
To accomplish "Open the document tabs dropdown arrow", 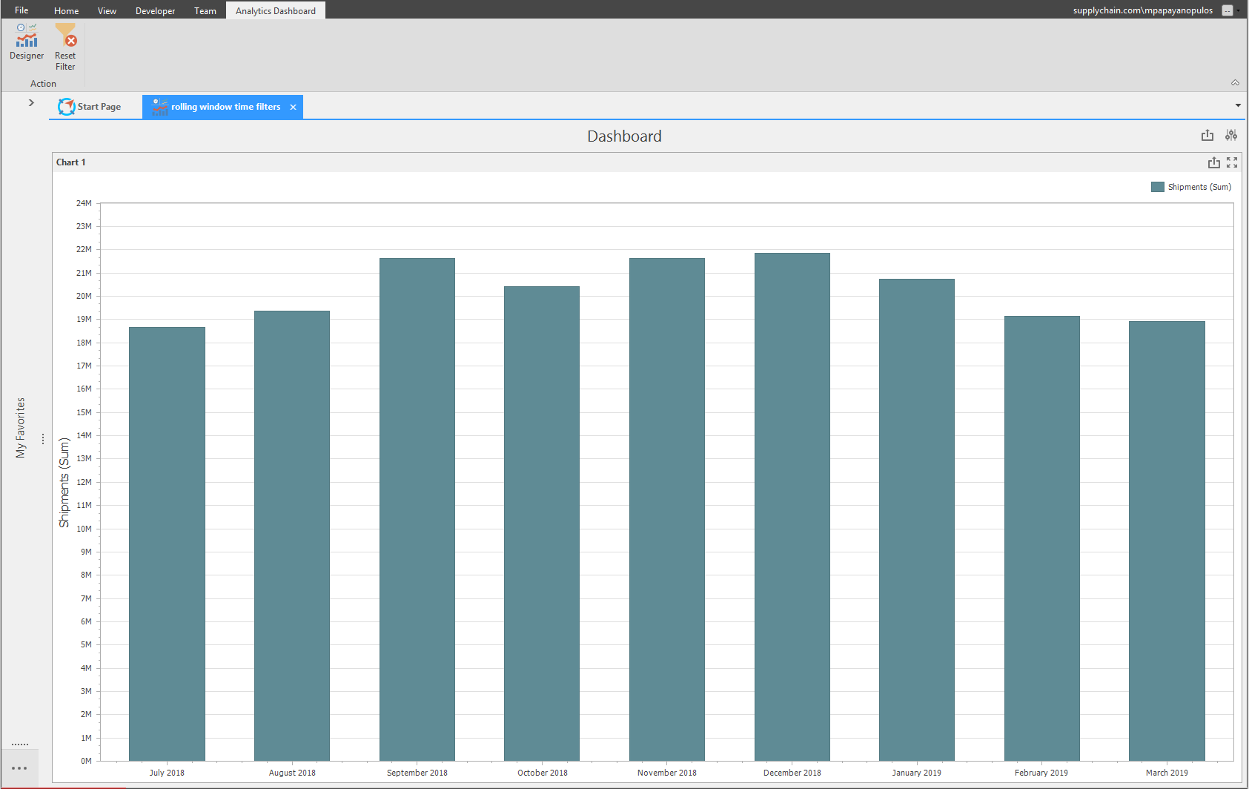I will [x=1238, y=105].
